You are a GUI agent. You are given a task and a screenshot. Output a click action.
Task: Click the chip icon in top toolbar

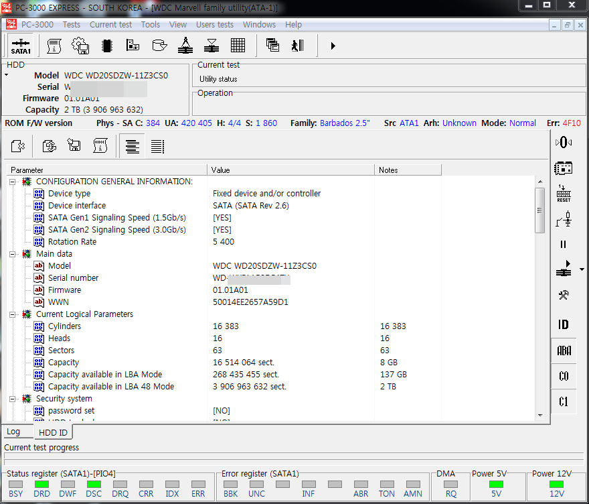click(107, 46)
